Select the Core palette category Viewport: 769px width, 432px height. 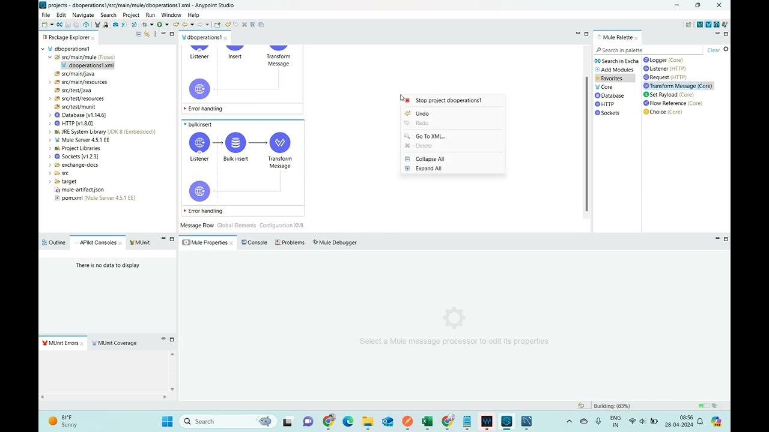(x=604, y=87)
